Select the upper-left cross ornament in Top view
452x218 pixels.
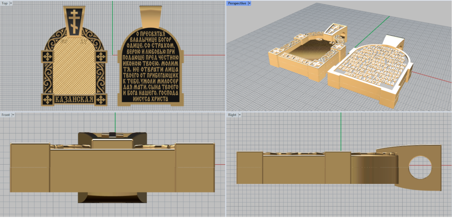click(47, 57)
